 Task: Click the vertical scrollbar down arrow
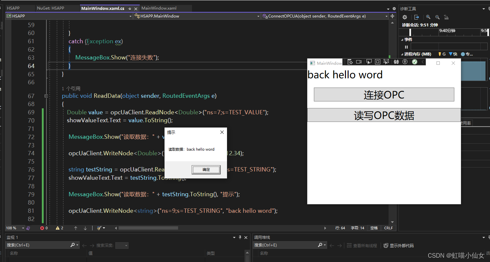pos(392,222)
